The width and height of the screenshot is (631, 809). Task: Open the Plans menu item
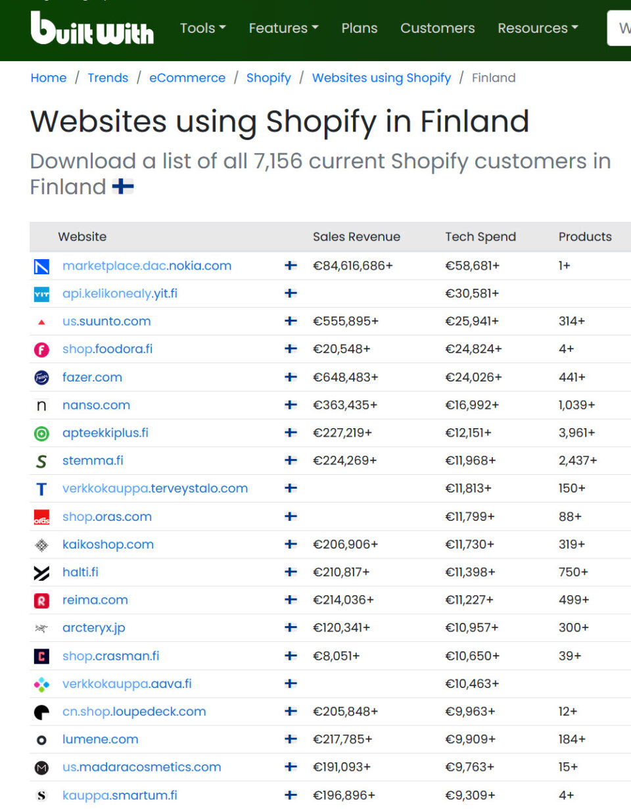(x=360, y=28)
